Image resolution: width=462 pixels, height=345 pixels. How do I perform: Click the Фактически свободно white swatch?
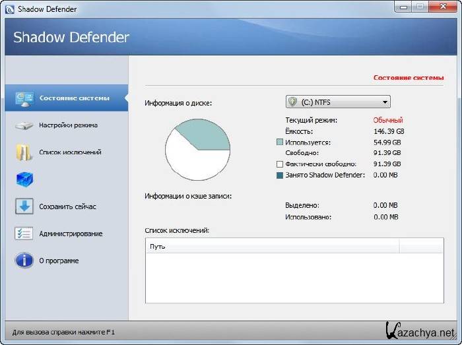pyautogui.click(x=280, y=164)
